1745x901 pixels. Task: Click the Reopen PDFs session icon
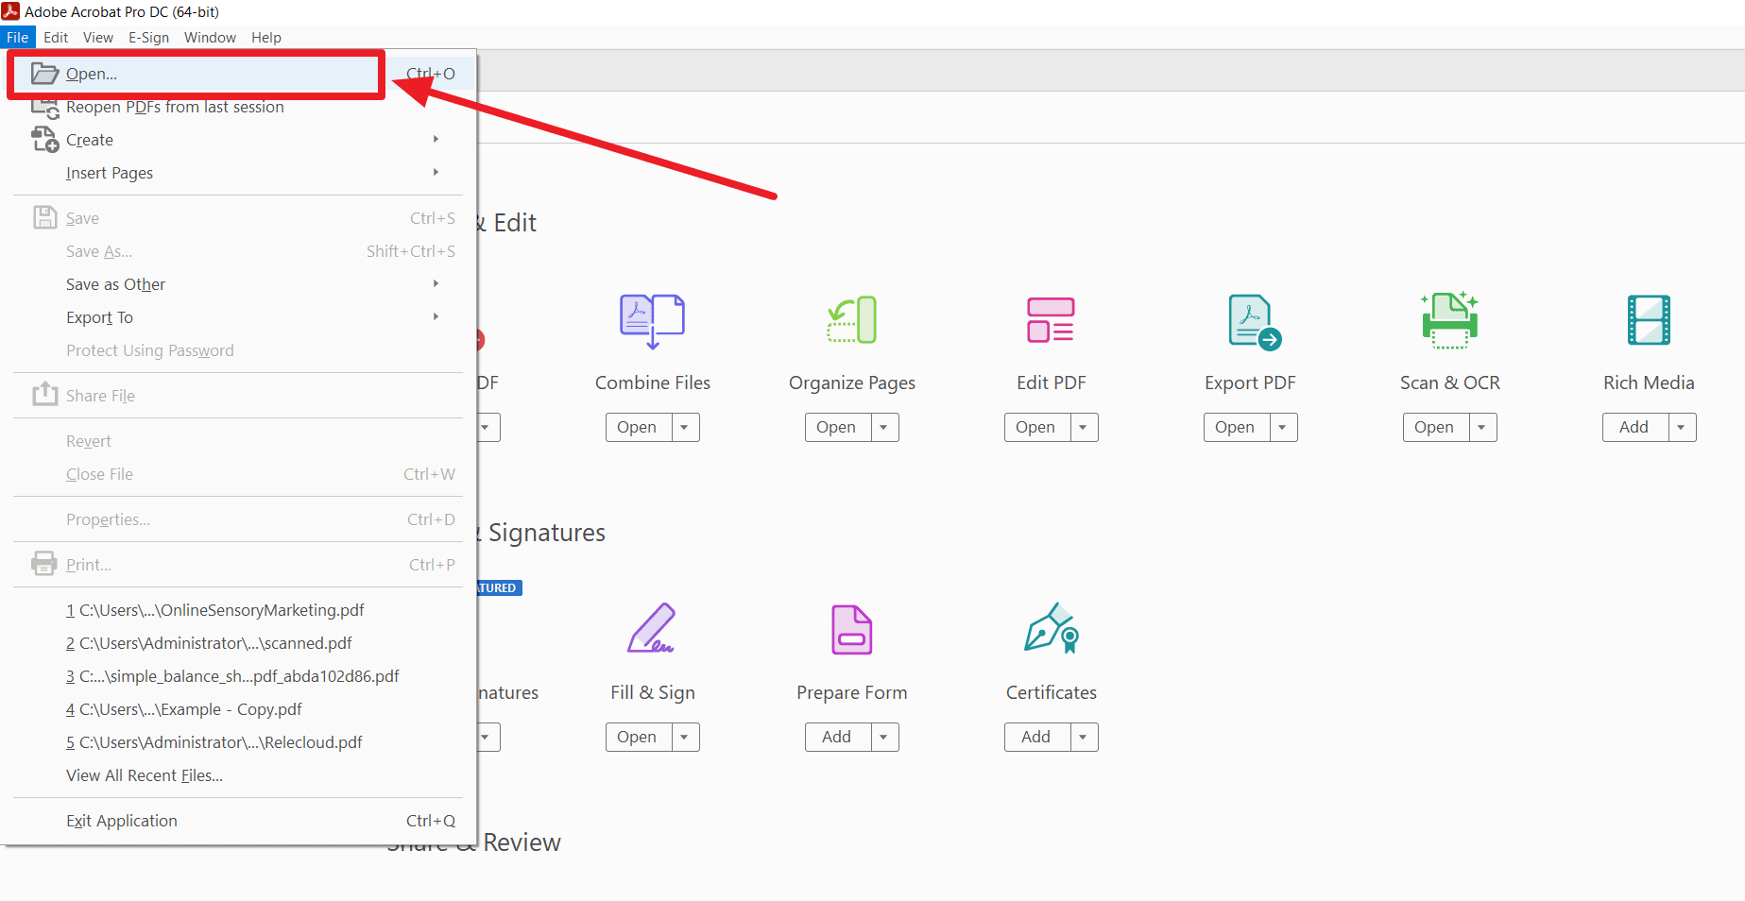point(44,107)
